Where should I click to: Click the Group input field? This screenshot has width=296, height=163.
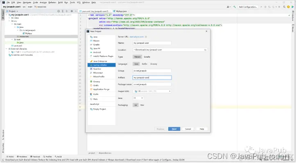click(152, 71)
